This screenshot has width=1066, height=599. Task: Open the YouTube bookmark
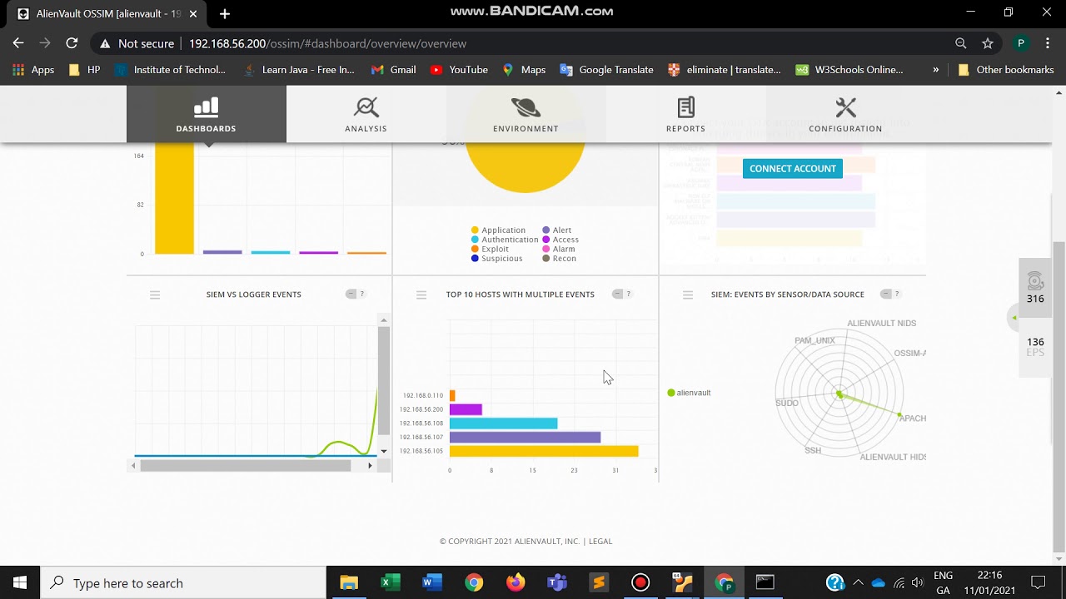[x=459, y=70]
